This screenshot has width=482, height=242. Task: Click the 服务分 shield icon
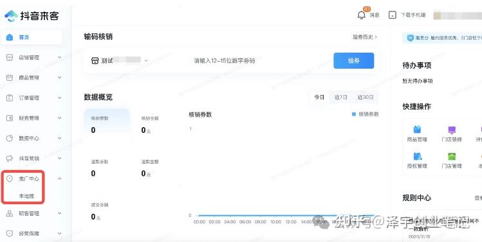pyautogui.click(x=410, y=38)
